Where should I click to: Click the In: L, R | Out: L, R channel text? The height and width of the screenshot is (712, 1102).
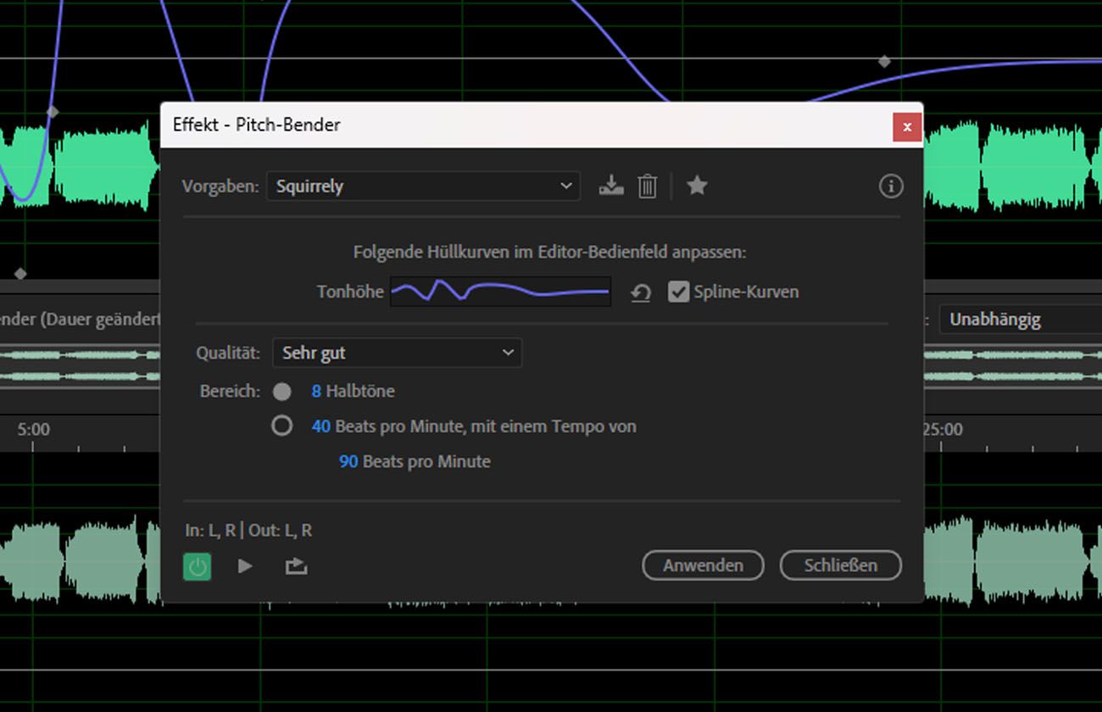(248, 531)
